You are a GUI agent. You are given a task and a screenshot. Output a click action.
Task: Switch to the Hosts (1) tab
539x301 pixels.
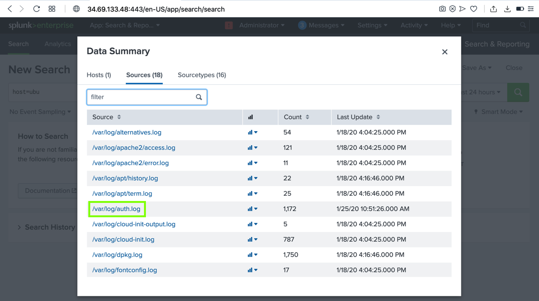point(99,75)
